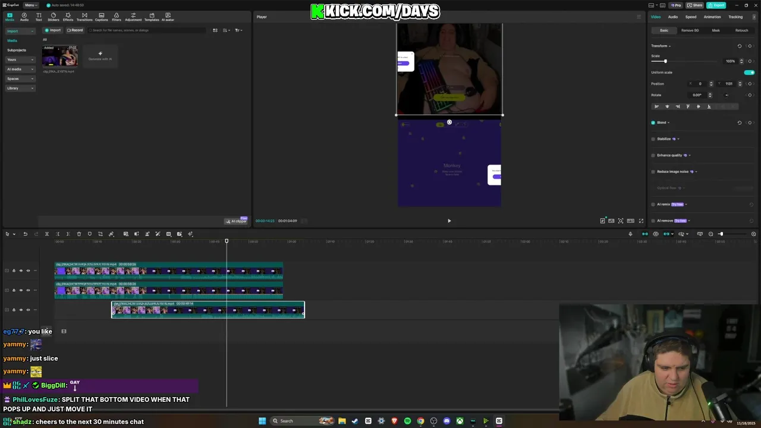Expand the Spaces section
The width and height of the screenshot is (761, 428).
click(x=20, y=78)
